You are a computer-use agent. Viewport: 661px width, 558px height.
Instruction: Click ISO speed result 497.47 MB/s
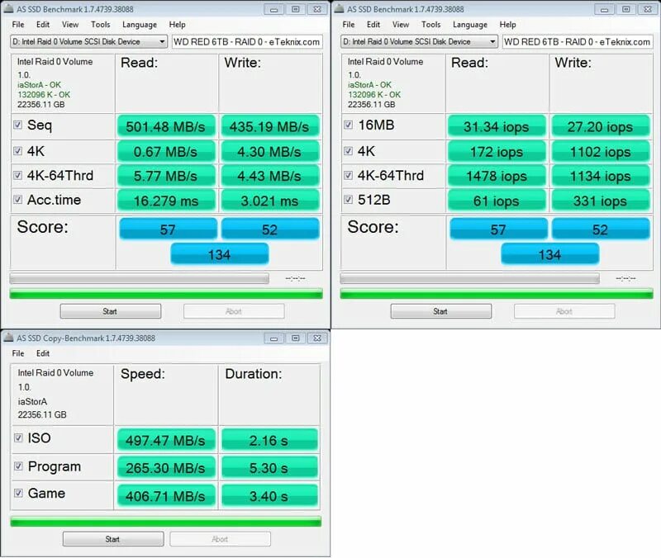click(166, 440)
